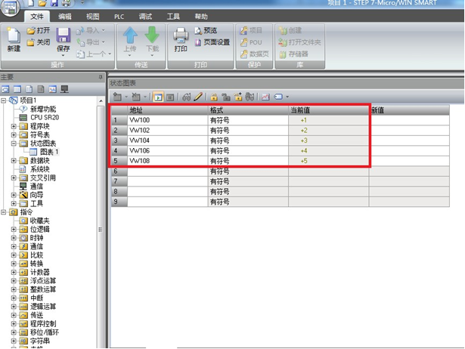The height and width of the screenshot is (349, 465).
Task: Click the 上传 (Upload) blue arrow icon
Action: pyautogui.click(x=130, y=36)
